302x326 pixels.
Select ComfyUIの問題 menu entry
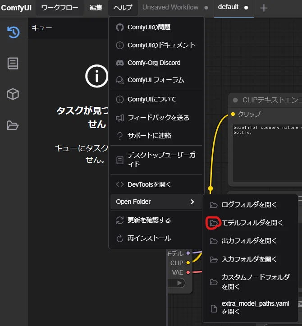coord(156,27)
